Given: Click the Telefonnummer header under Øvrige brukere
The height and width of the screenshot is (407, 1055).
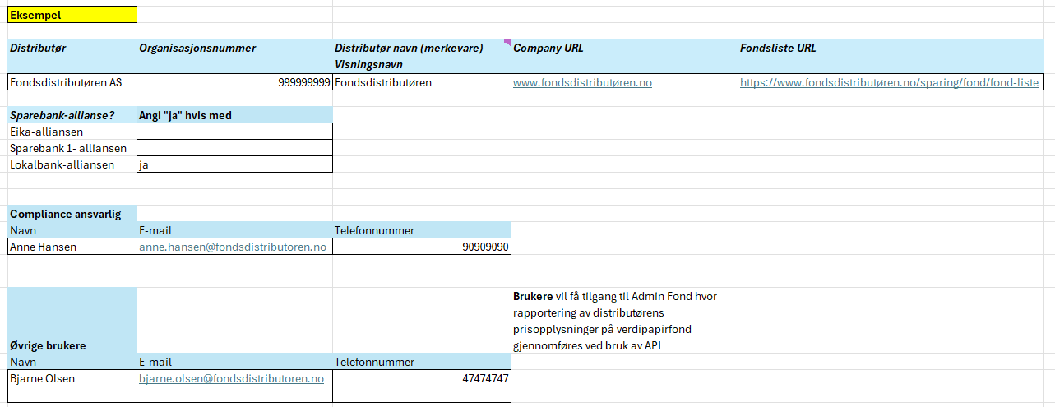Looking at the screenshot, I should 422,362.
